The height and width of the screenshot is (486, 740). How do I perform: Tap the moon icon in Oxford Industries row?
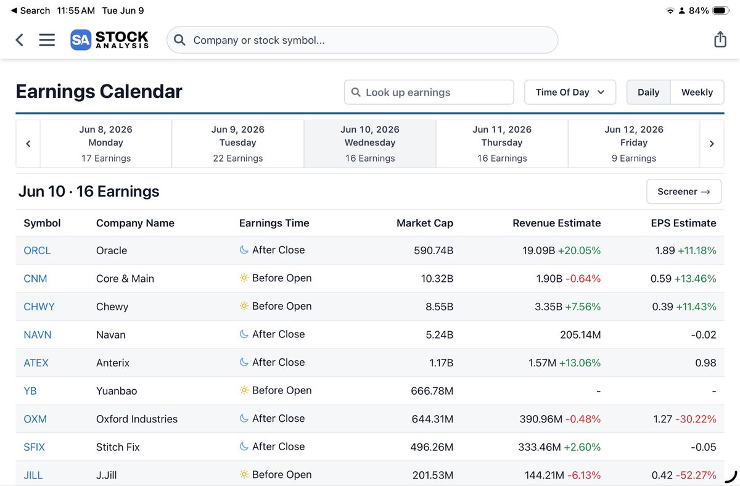pyautogui.click(x=244, y=418)
